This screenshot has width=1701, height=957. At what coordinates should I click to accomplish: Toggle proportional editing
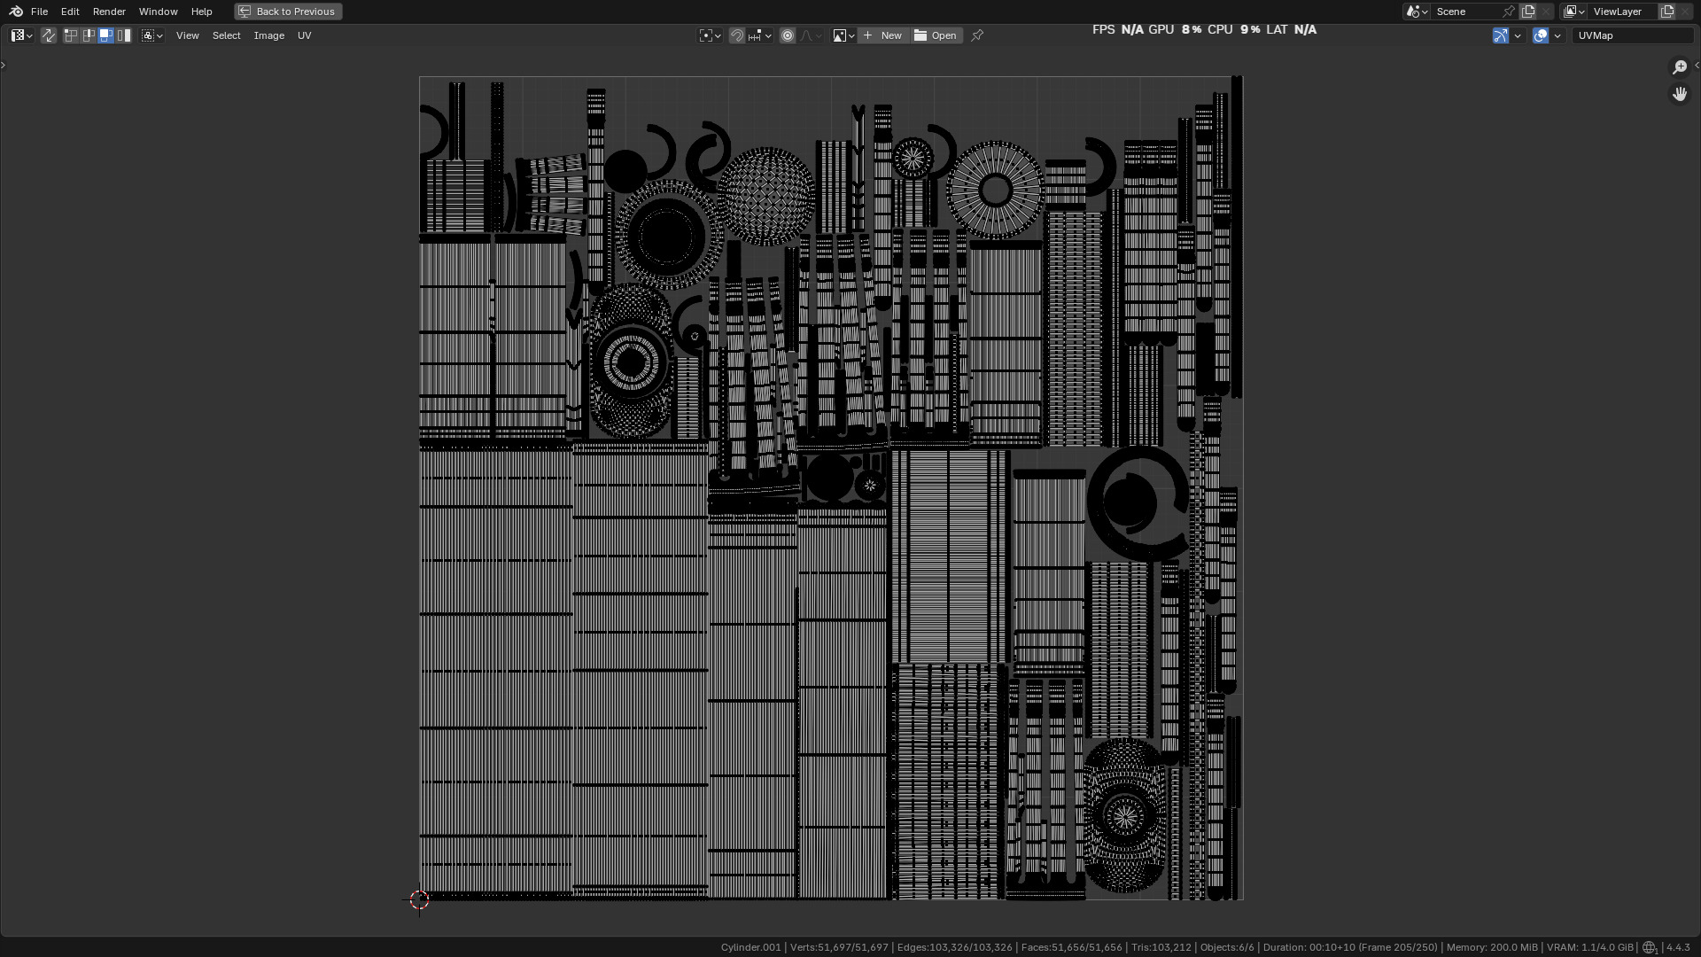pyautogui.click(x=788, y=35)
